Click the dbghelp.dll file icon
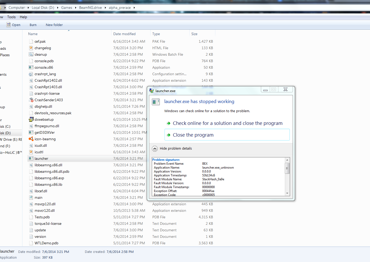The height and width of the screenshot is (262, 370). [x=31, y=106]
